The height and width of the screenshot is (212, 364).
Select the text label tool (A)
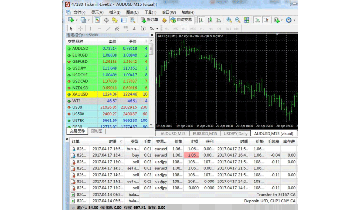click(x=134, y=29)
